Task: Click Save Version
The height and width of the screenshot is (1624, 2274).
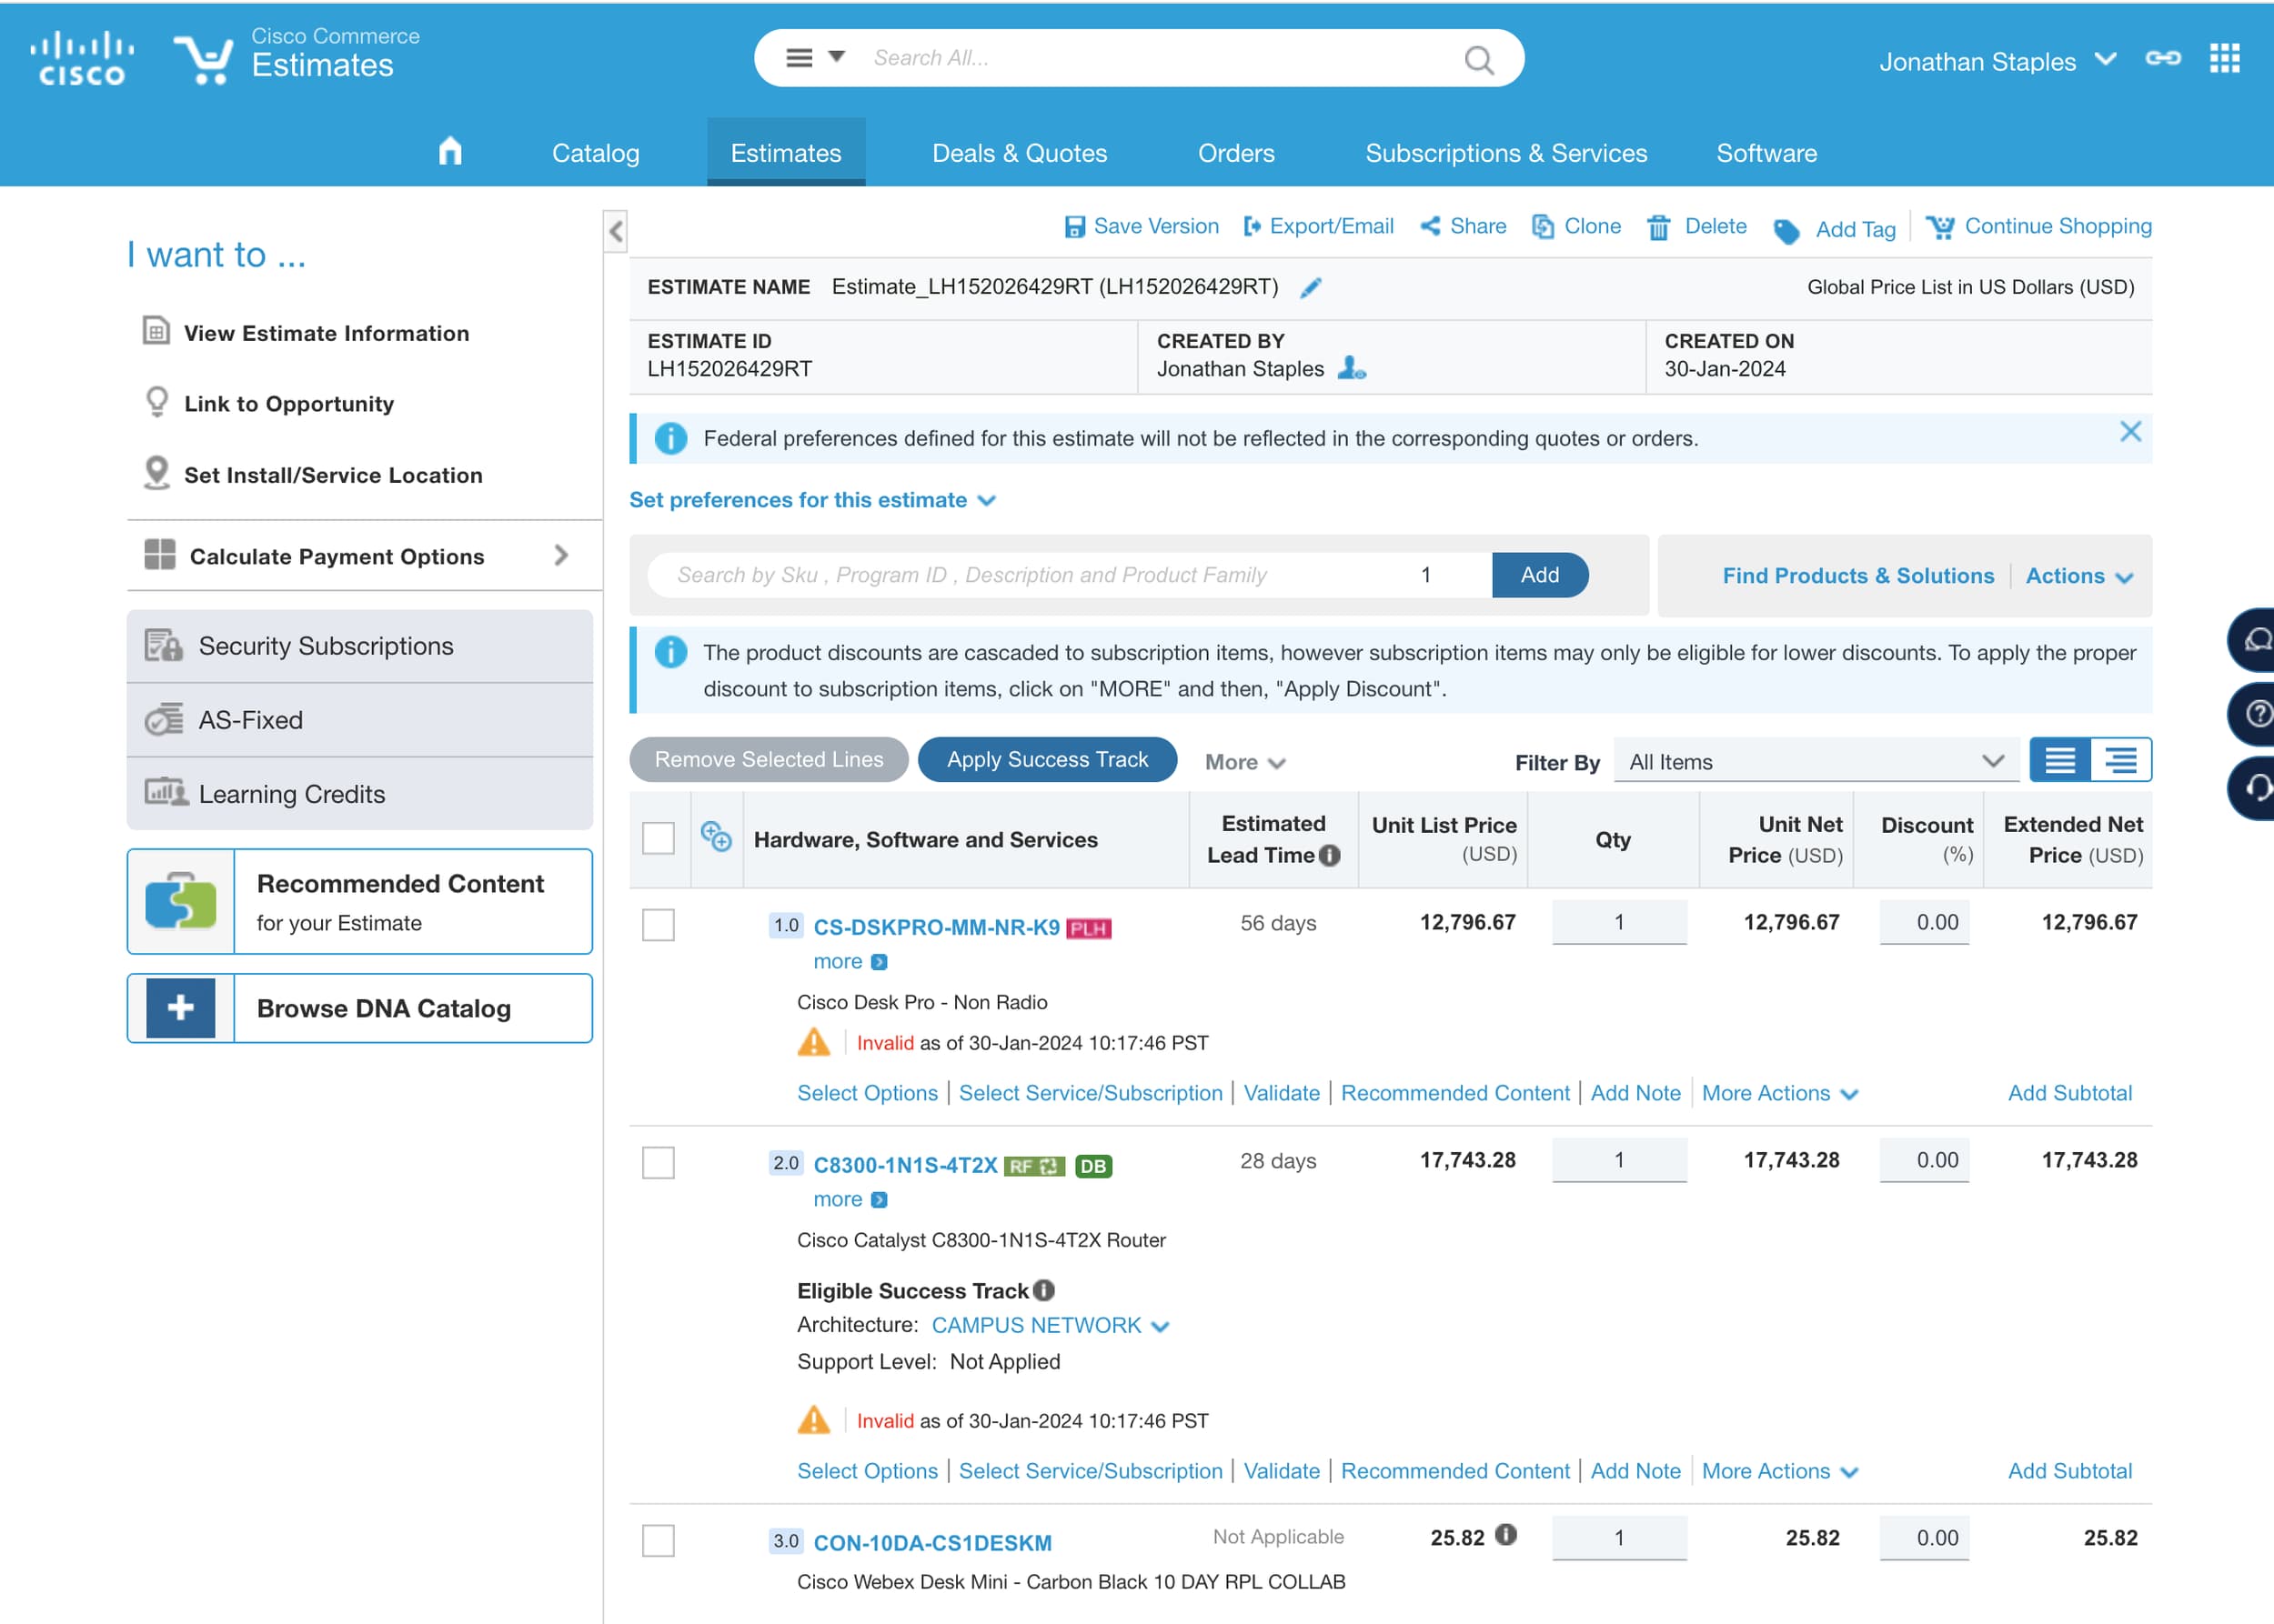Action: coord(1142,227)
